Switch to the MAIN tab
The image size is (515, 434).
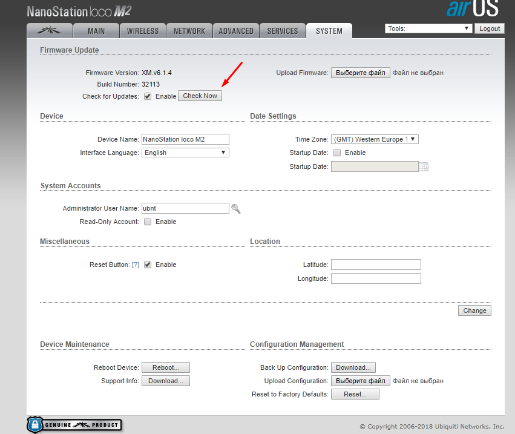pos(96,31)
